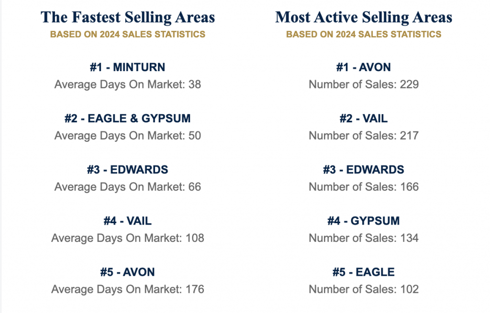Screen dimensions: 490x313
Task: Click Number of Sales: 229 text
Action: point(364,85)
